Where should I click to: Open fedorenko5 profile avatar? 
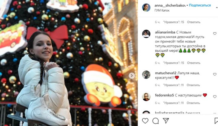[x=146, y=97]
